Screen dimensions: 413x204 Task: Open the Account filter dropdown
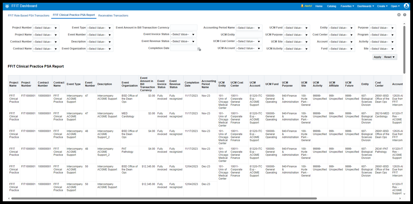(342, 42)
